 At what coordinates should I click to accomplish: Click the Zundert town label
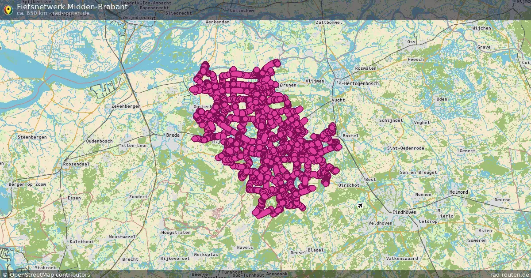138,197
